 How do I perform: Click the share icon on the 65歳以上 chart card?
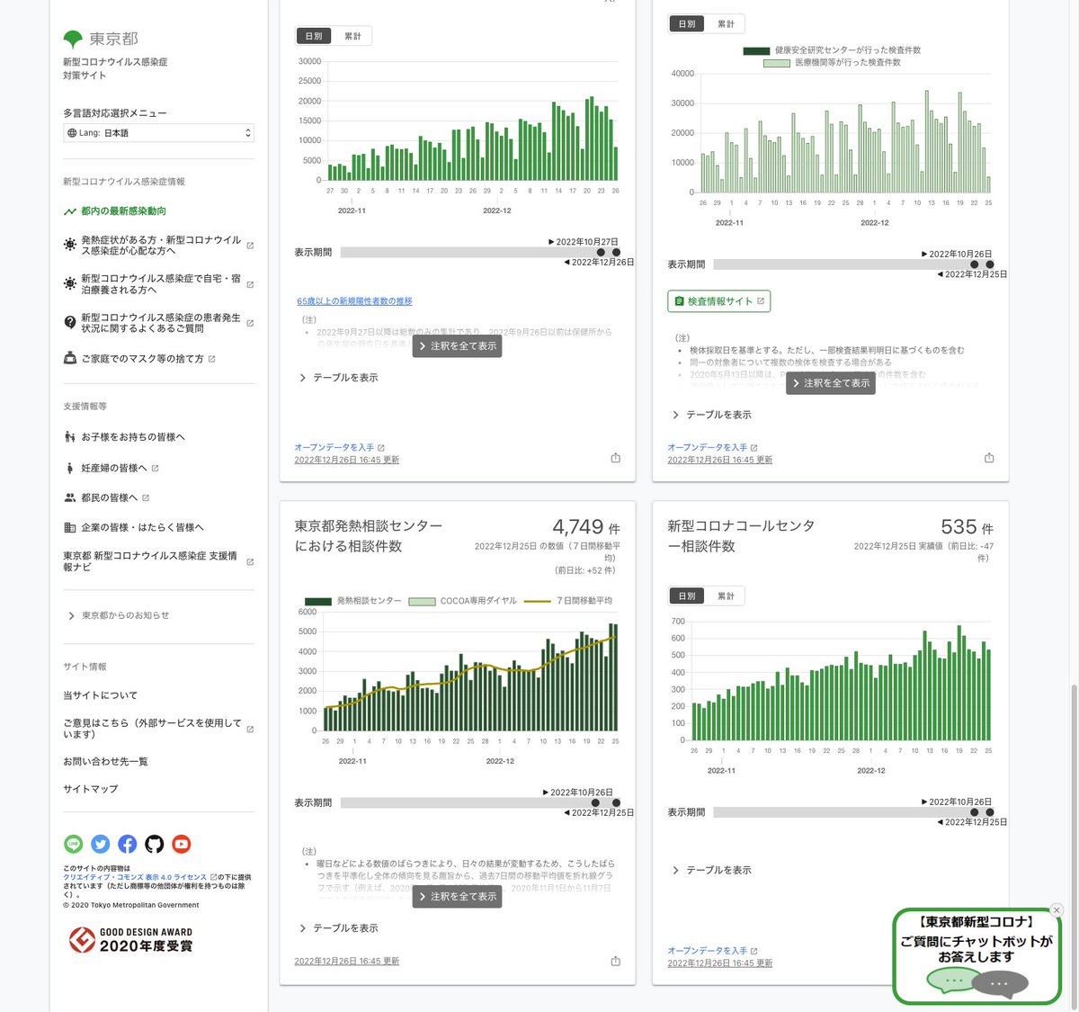point(616,458)
